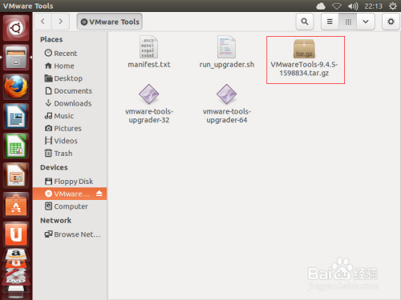This screenshot has width=401, height=300.
Task: Select vmware-tools-upgrader-32 file icon
Action: (x=149, y=94)
